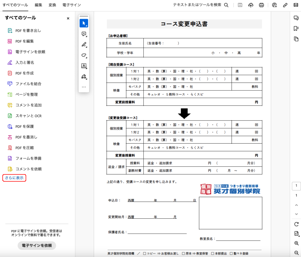Open the bookmarks panel icon
The height and width of the screenshot is (257, 301).
296,28
